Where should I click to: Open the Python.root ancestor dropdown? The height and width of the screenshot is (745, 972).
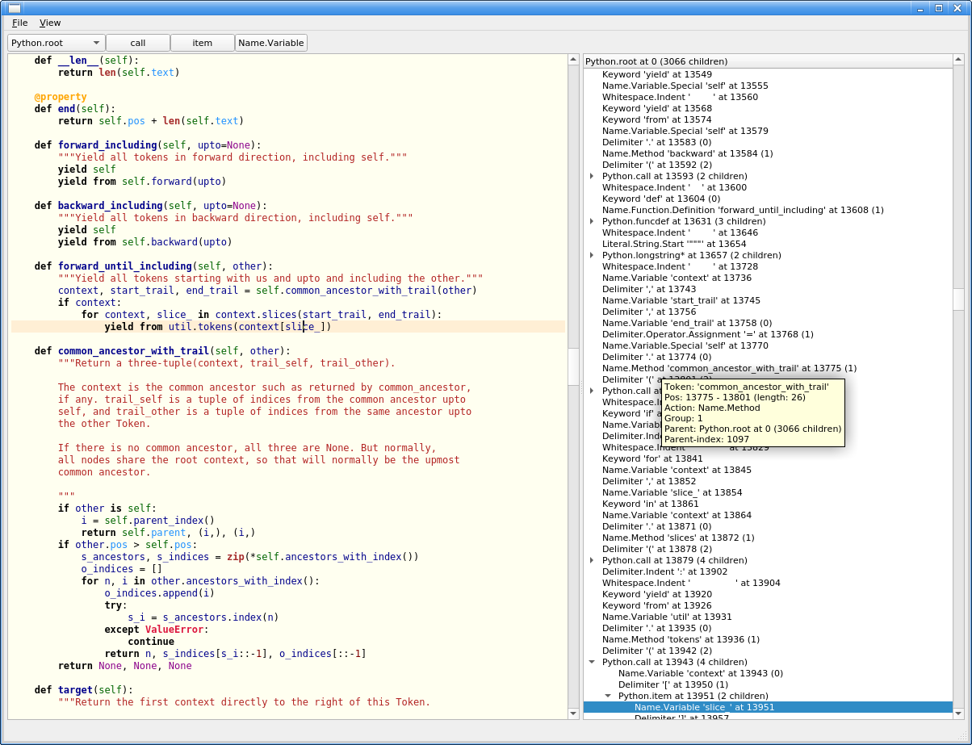point(57,43)
